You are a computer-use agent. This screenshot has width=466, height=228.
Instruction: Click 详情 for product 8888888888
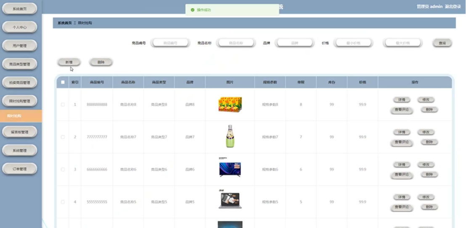coord(402,100)
